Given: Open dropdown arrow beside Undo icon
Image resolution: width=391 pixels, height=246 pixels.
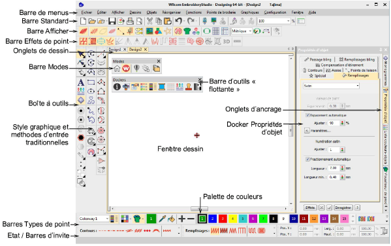Looking at the screenshot, I should coord(184,21).
